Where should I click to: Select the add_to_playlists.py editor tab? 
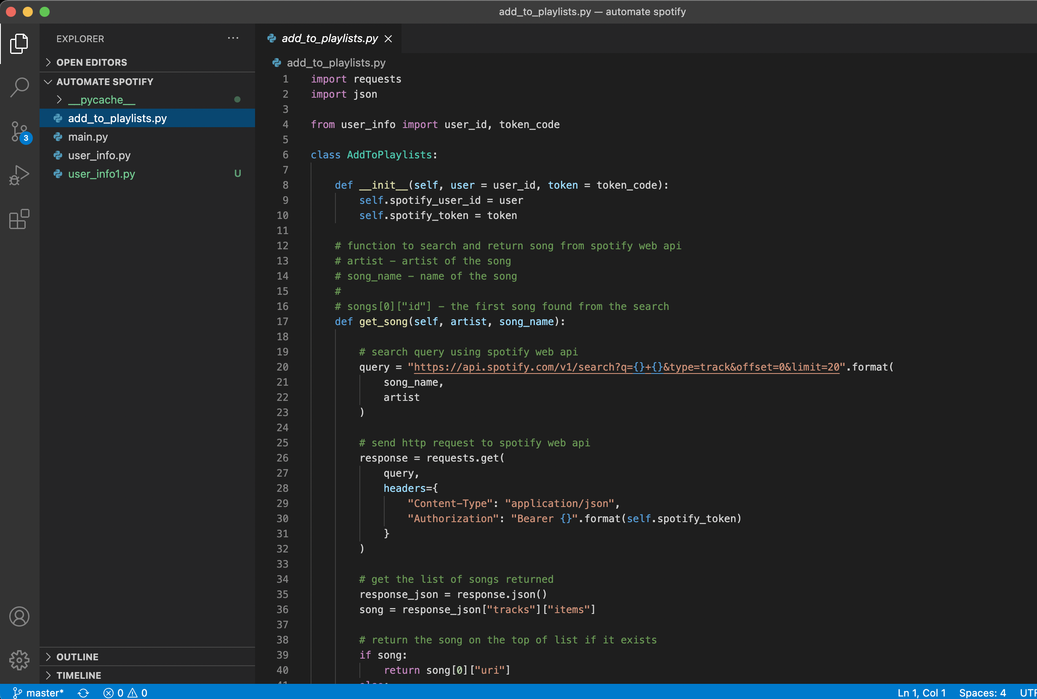[x=329, y=39]
